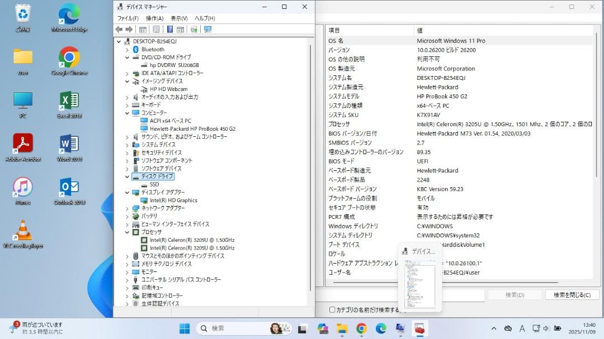Click the Back arrow in Device Manager toolbar
This screenshot has width=604, height=339.
point(119,29)
